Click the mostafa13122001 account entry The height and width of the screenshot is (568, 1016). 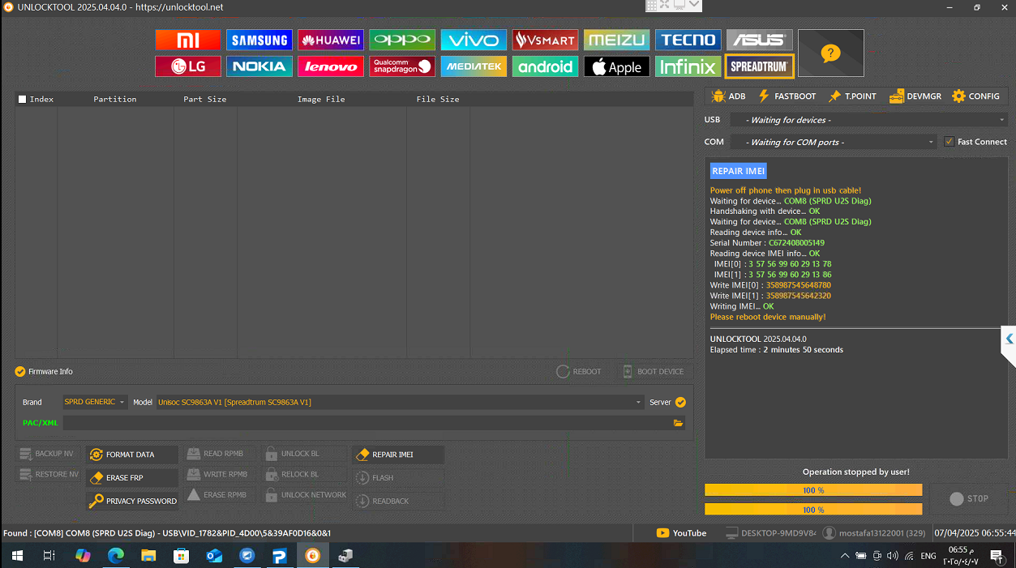coord(874,533)
